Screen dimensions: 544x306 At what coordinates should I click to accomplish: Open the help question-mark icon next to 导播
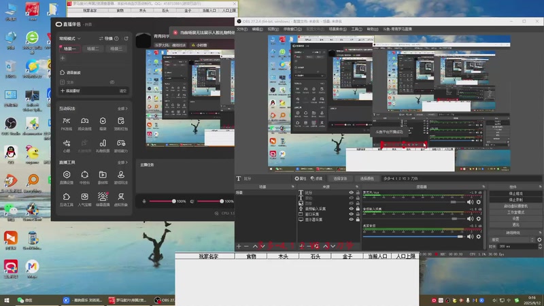[116, 39]
